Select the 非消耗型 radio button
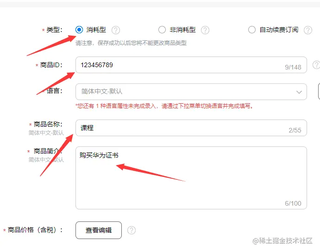 (x=162, y=30)
